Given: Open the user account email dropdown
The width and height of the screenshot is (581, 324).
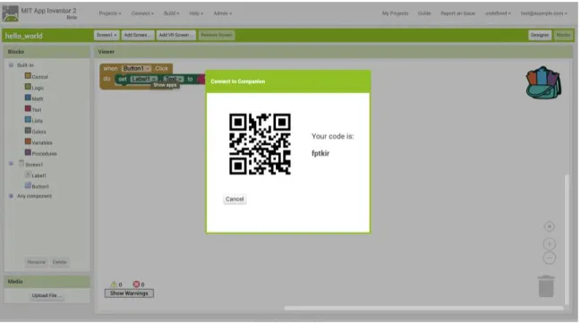Looking at the screenshot, I should point(543,13).
